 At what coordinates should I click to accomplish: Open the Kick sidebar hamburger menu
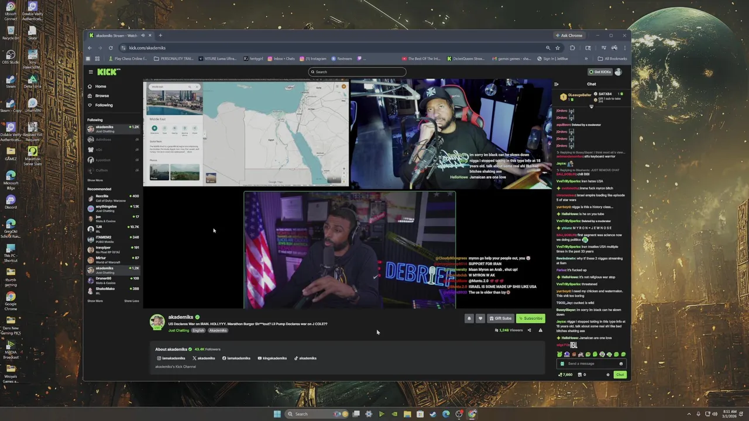91,72
